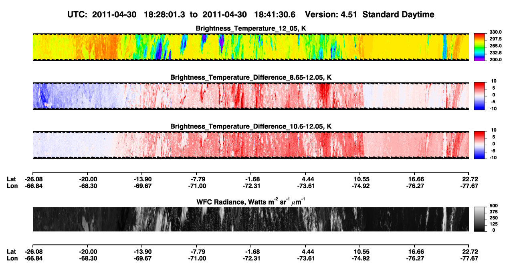Screen dimensions: 521x267
Task: Select the 'Version: 4.51' text in the header
Action: click(x=331, y=14)
